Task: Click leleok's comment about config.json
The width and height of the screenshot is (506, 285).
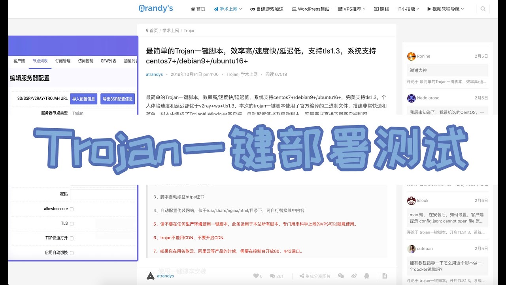Action: 447,218
